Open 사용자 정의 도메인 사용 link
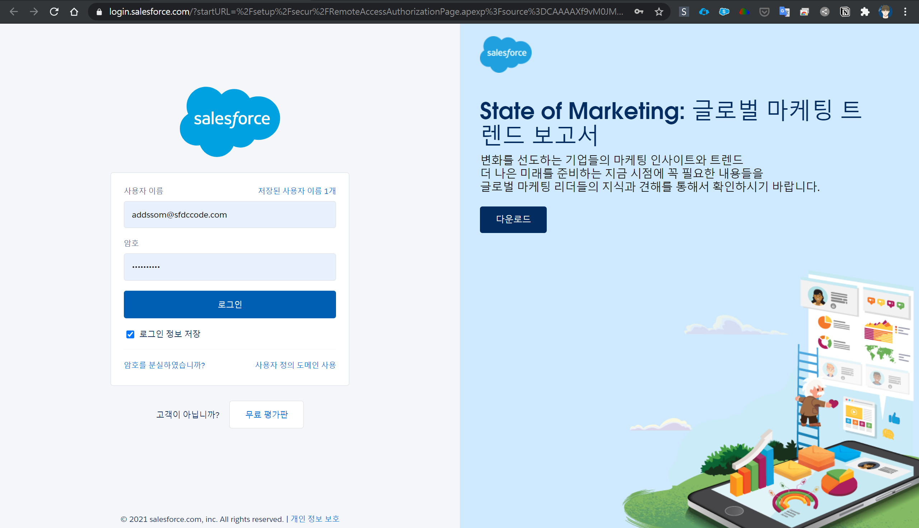Viewport: 919px width, 528px height. pos(295,365)
